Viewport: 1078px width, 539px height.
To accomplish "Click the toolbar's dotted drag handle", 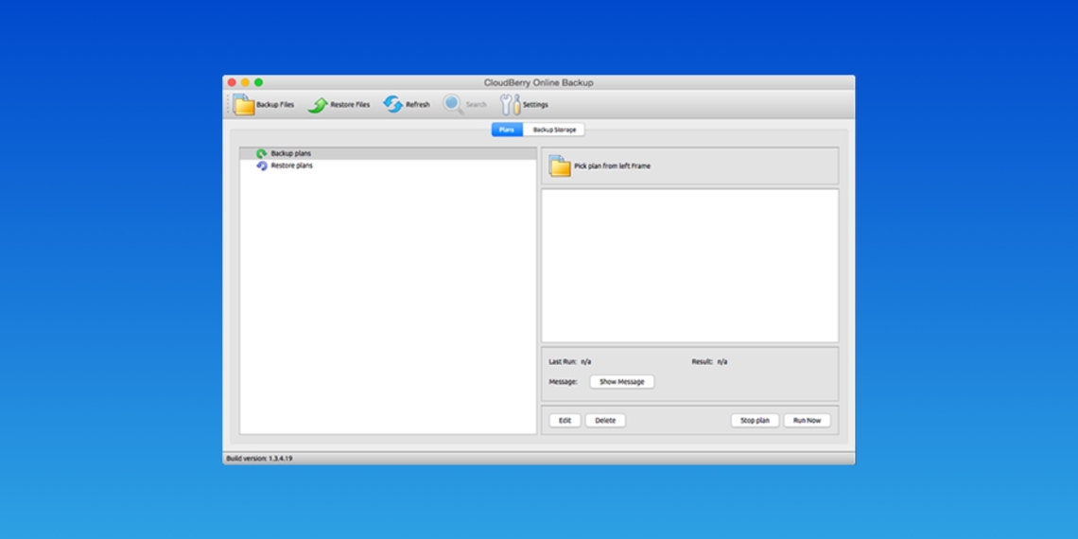I will [228, 104].
